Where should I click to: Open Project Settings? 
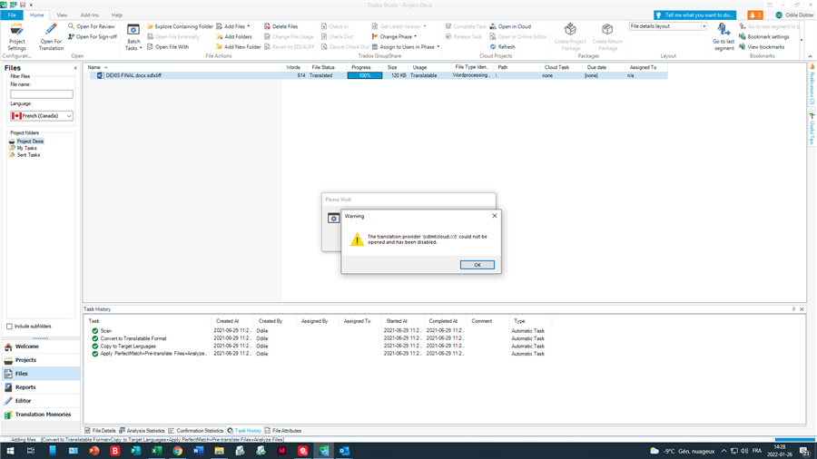click(x=16, y=36)
